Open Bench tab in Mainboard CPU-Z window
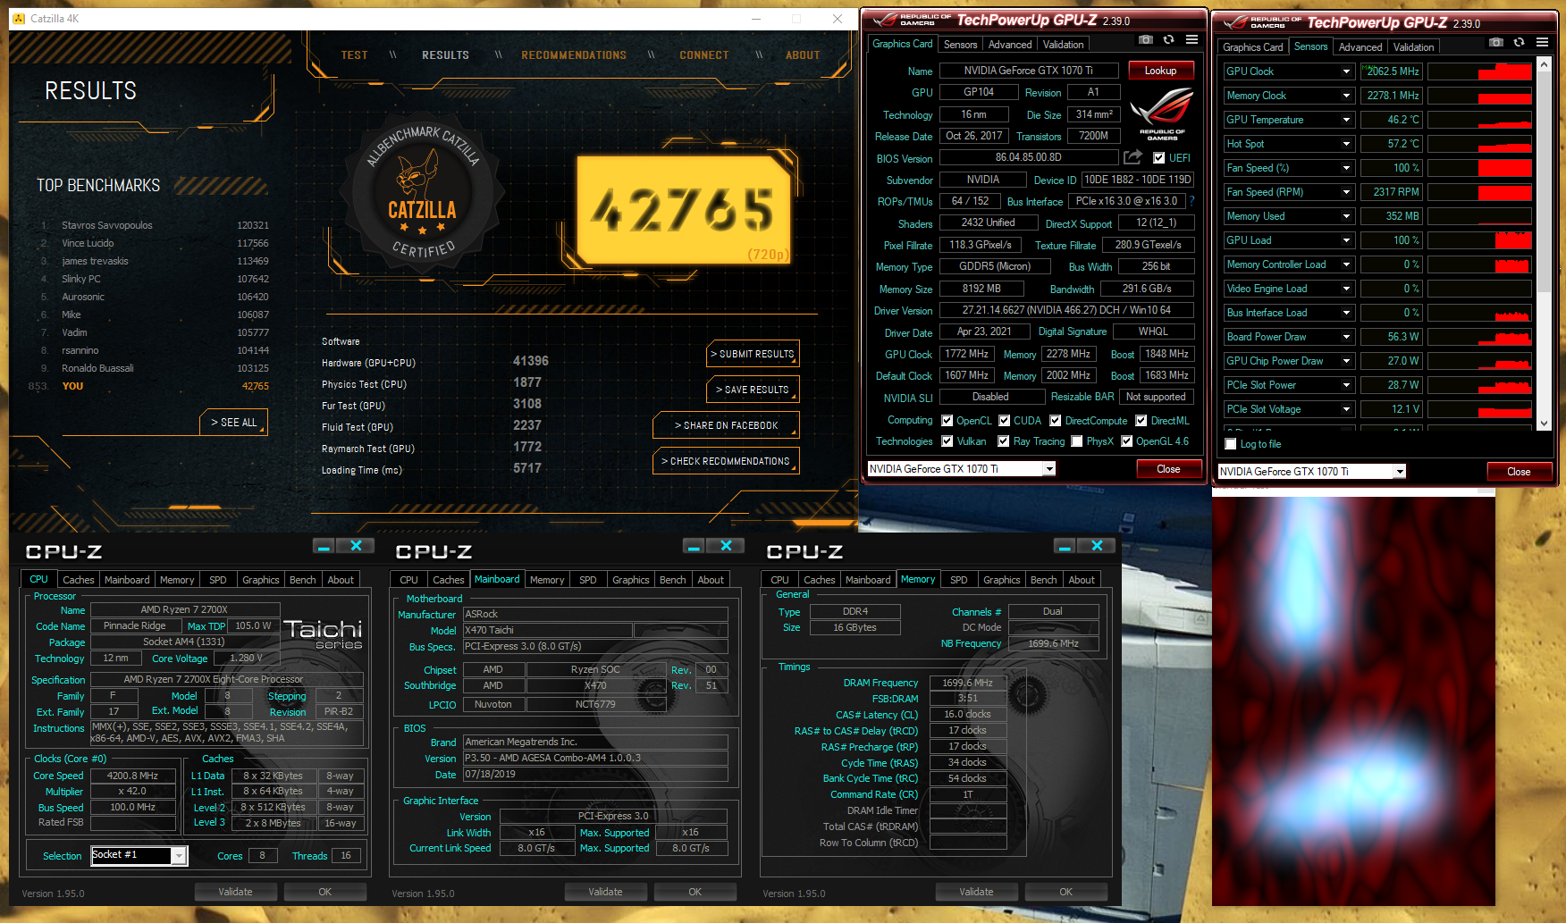1566x923 pixels. tap(673, 580)
